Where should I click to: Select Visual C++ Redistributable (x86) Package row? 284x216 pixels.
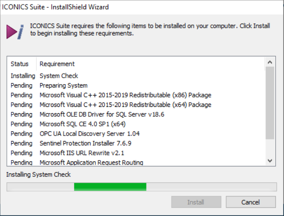click(x=136, y=95)
